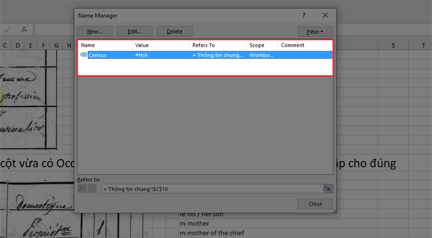Click the Workbo... scope cell
The image size is (432, 238).
[x=262, y=55]
